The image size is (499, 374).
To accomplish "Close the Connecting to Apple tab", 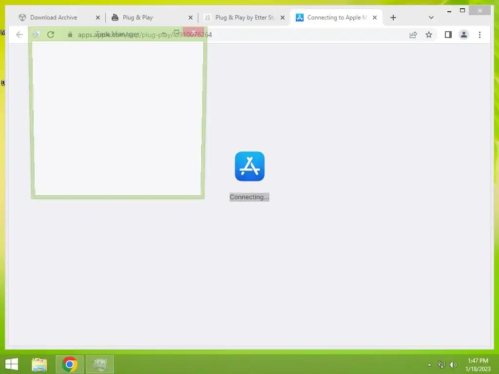I will [x=375, y=18].
